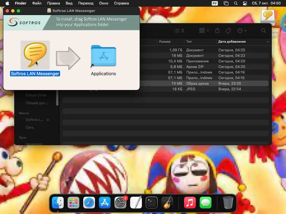Open iCloud Drive in Finder sidebar
The height and width of the screenshot is (214, 286).
pos(36,95)
